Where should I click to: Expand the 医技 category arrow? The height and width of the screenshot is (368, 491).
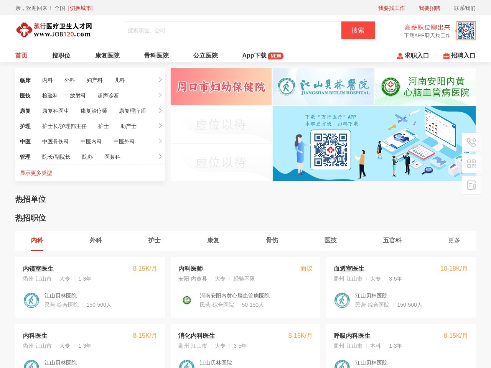pos(160,95)
